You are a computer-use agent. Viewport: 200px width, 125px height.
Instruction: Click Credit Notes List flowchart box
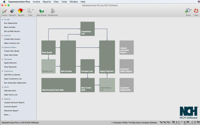click(x=107, y=85)
